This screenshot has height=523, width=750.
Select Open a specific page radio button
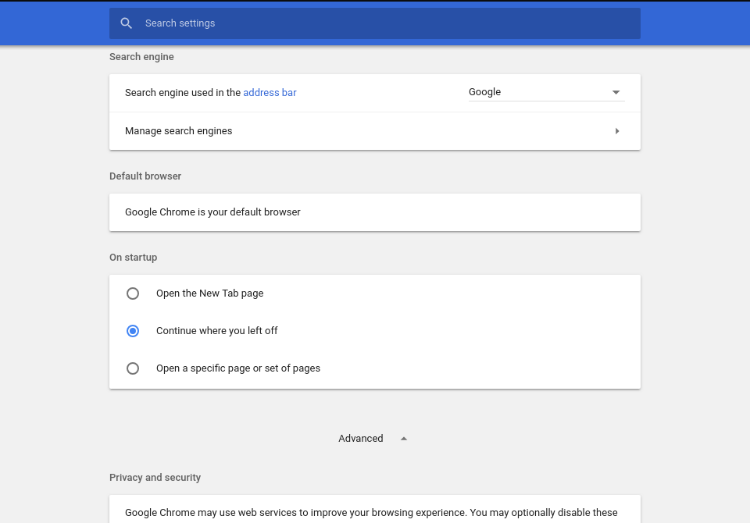[133, 368]
